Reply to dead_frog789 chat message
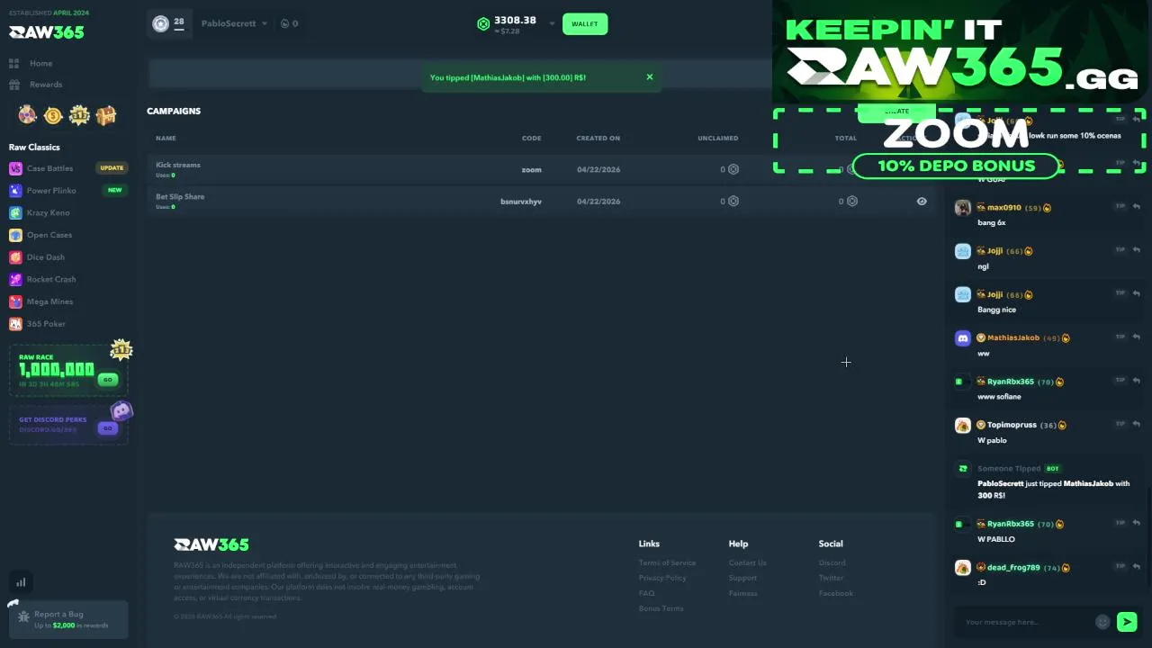Image resolution: width=1152 pixels, height=648 pixels. [1137, 566]
